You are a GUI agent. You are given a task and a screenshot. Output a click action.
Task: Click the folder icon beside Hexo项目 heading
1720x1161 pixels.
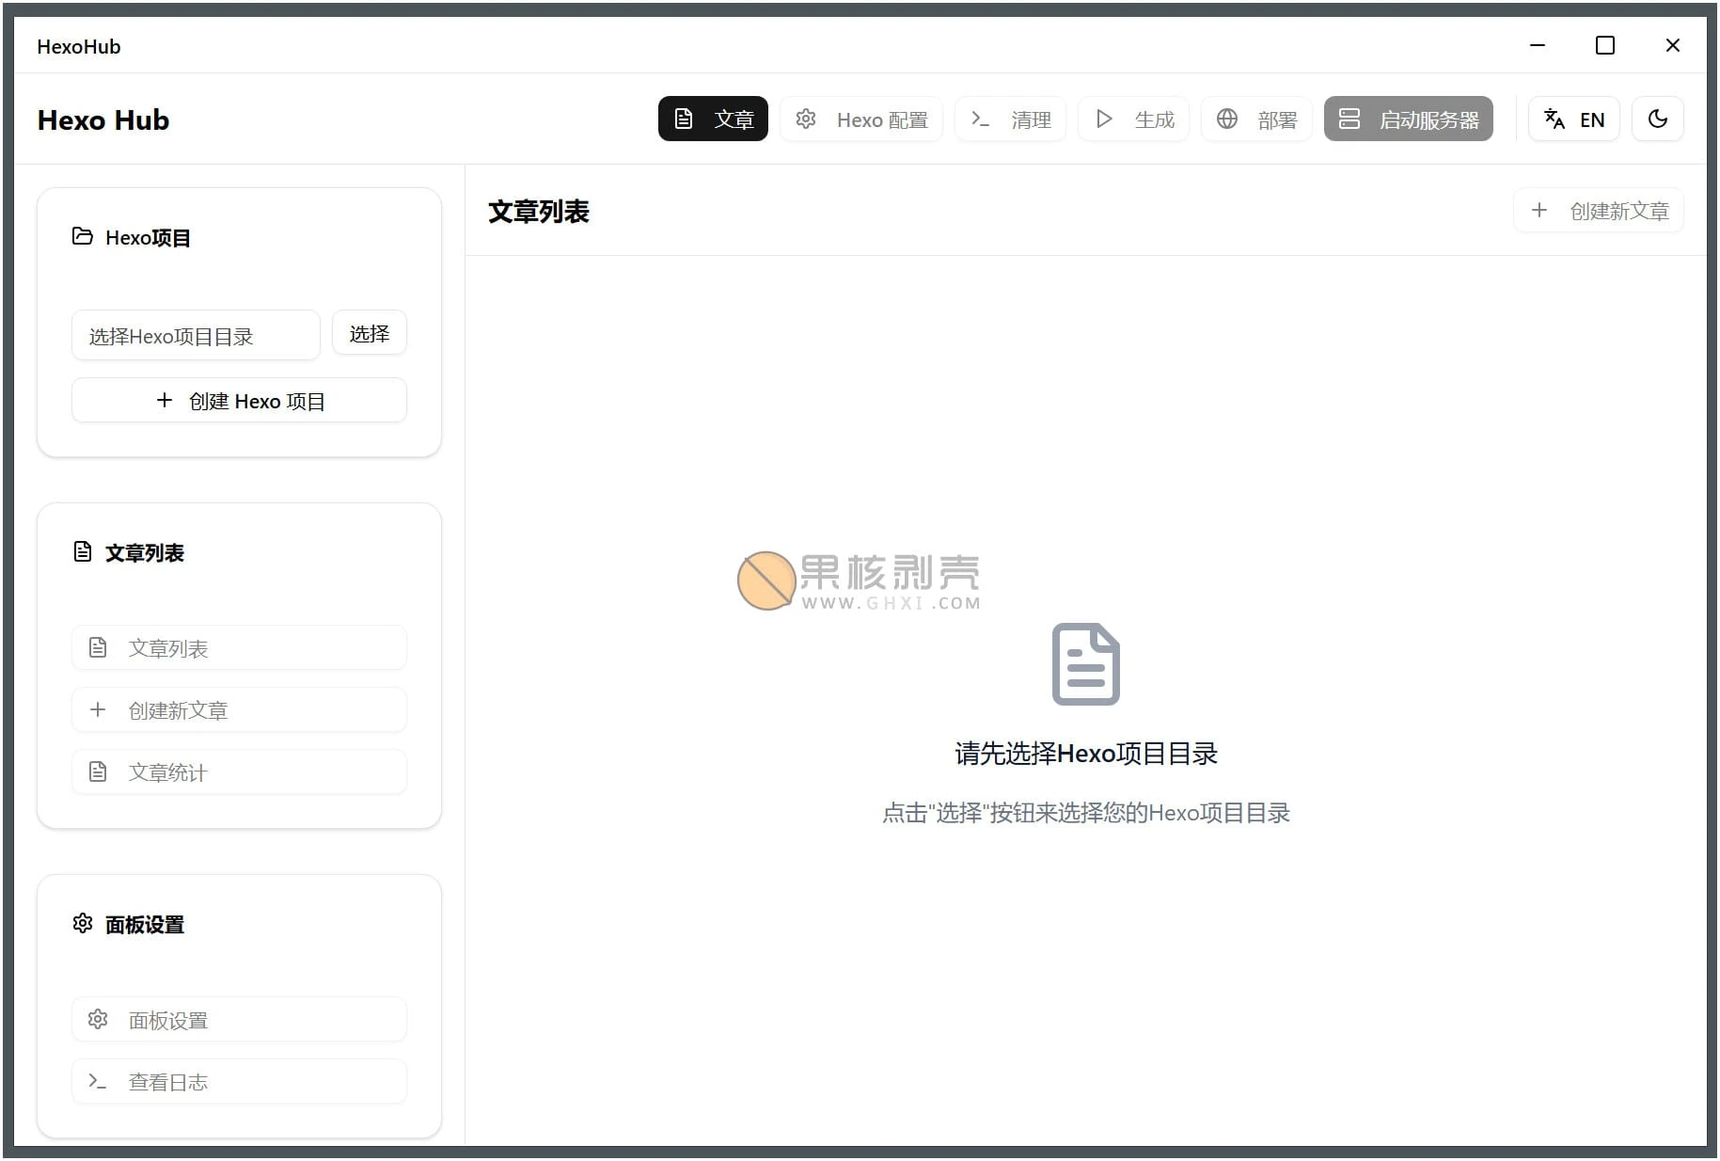click(83, 237)
